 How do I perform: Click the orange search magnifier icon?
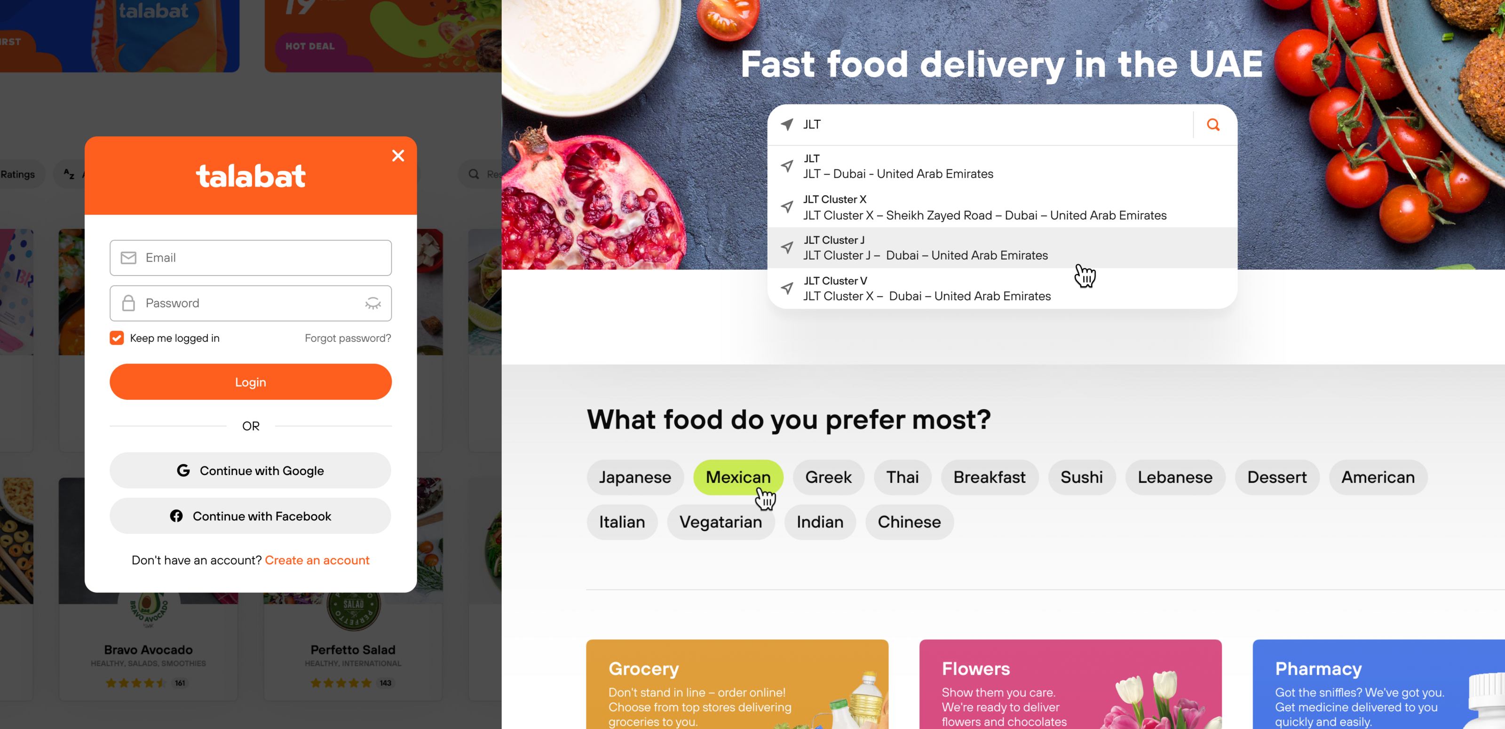(x=1213, y=125)
